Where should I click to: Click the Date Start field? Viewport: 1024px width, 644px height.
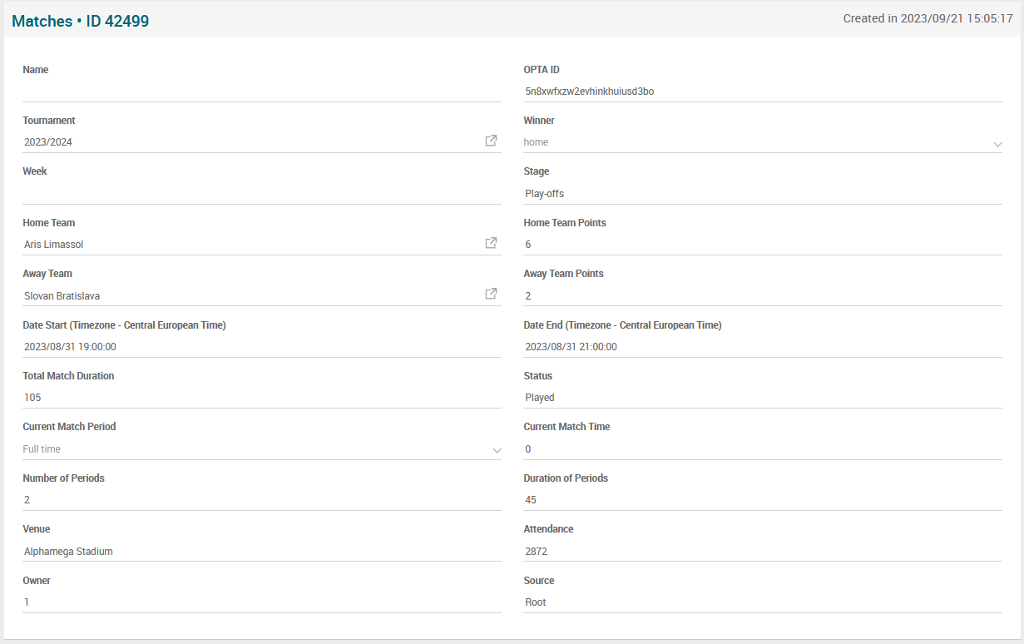261,347
